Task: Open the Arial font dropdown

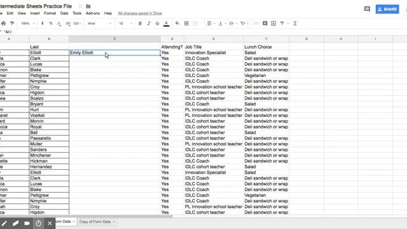Action: (x=99, y=24)
